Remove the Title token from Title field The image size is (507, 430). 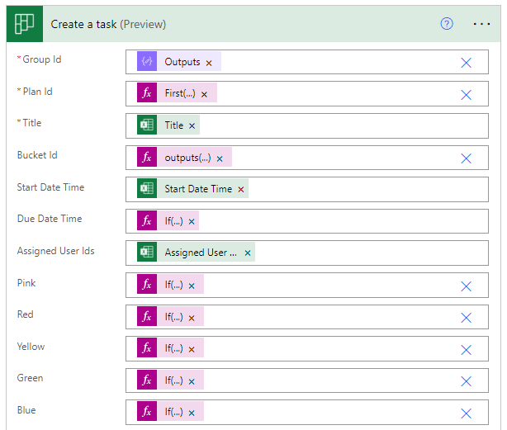pos(192,125)
